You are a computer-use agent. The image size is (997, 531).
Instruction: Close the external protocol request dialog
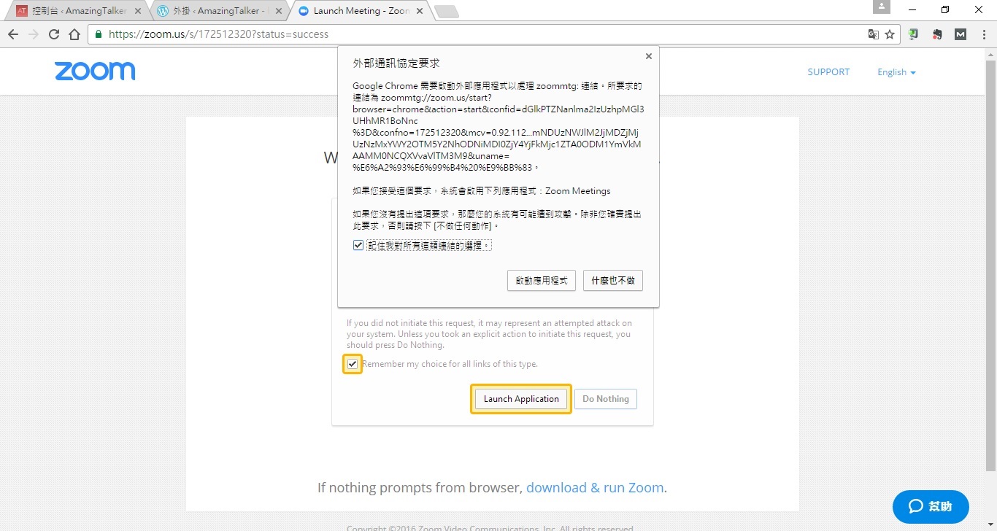[x=649, y=56]
